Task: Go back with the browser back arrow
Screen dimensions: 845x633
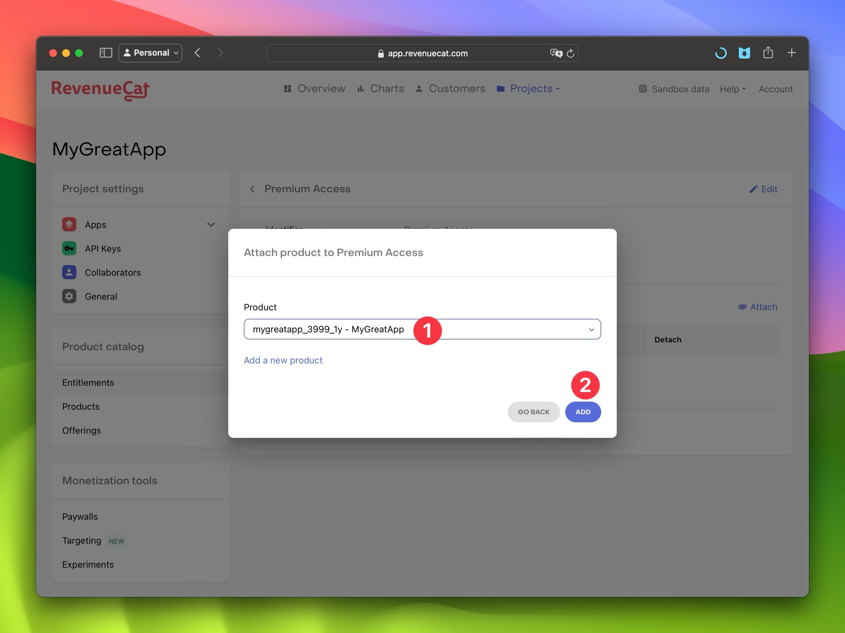Action: tap(197, 53)
